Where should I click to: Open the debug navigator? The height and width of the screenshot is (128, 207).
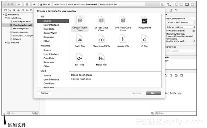27,10
